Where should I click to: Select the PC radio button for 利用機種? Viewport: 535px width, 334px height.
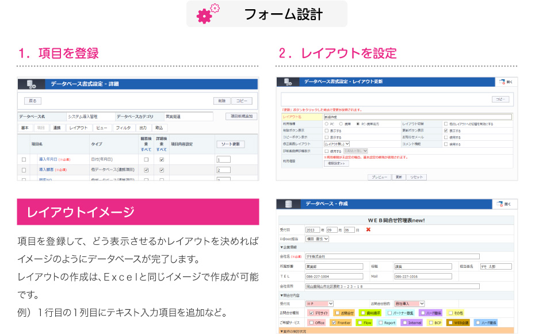(327, 124)
